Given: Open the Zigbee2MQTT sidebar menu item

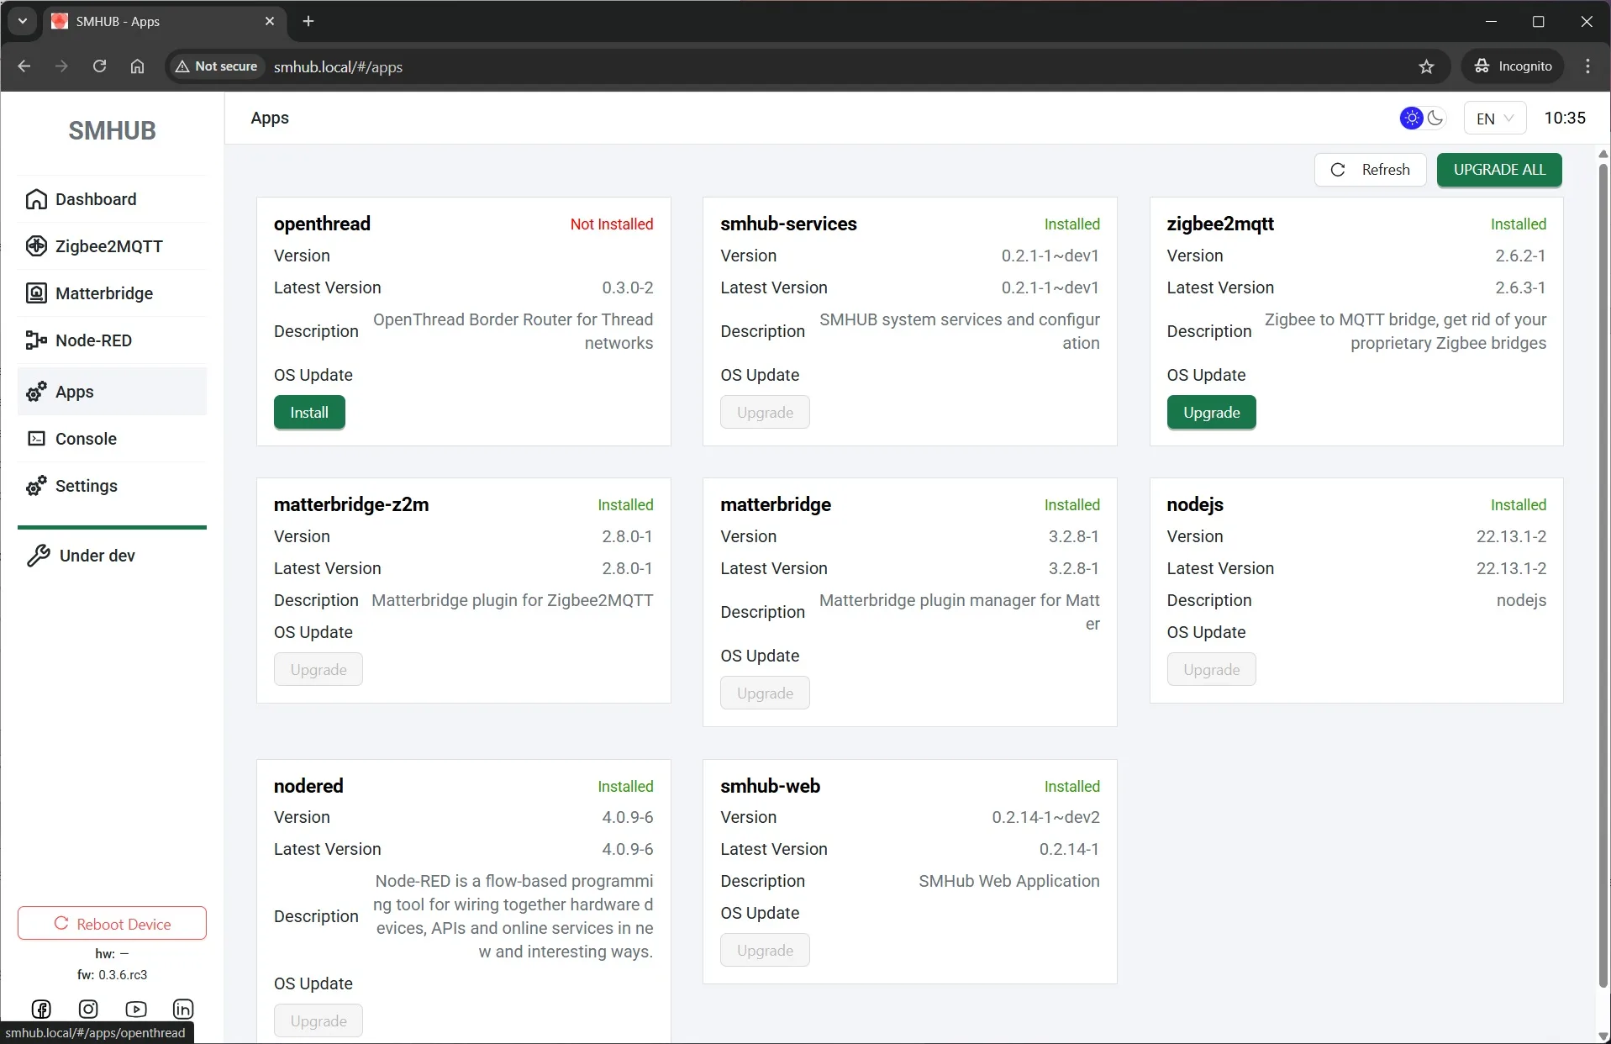Looking at the screenshot, I should tap(109, 246).
